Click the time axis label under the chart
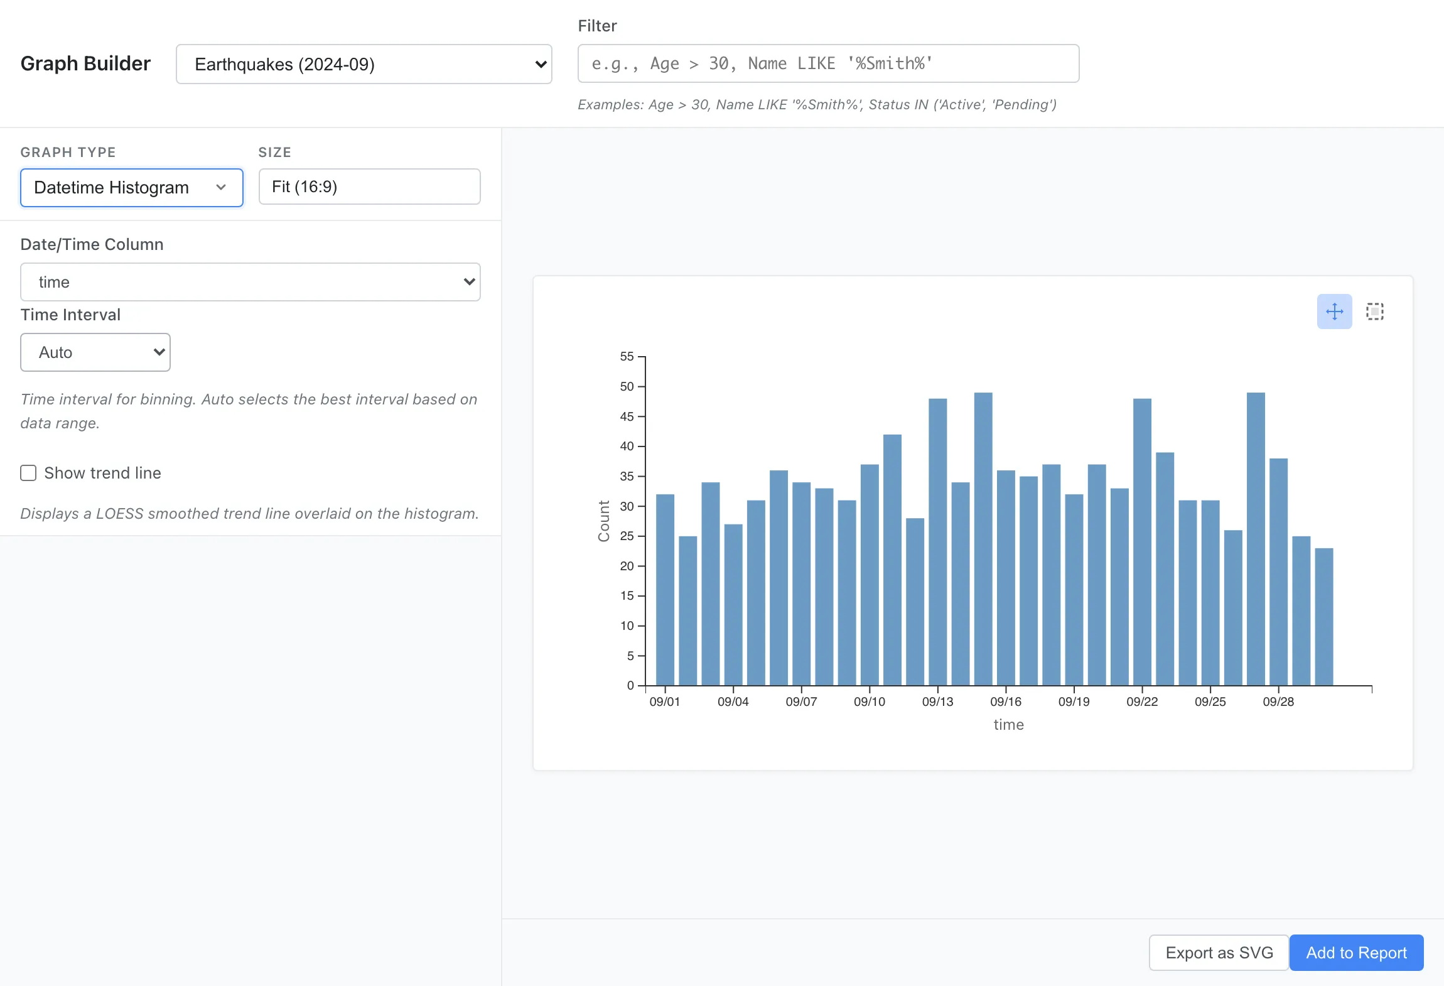The width and height of the screenshot is (1444, 986). pos(1008,725)
